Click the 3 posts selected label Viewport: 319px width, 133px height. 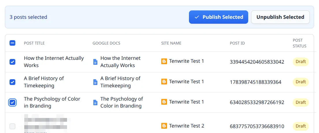tap(28, 17)
